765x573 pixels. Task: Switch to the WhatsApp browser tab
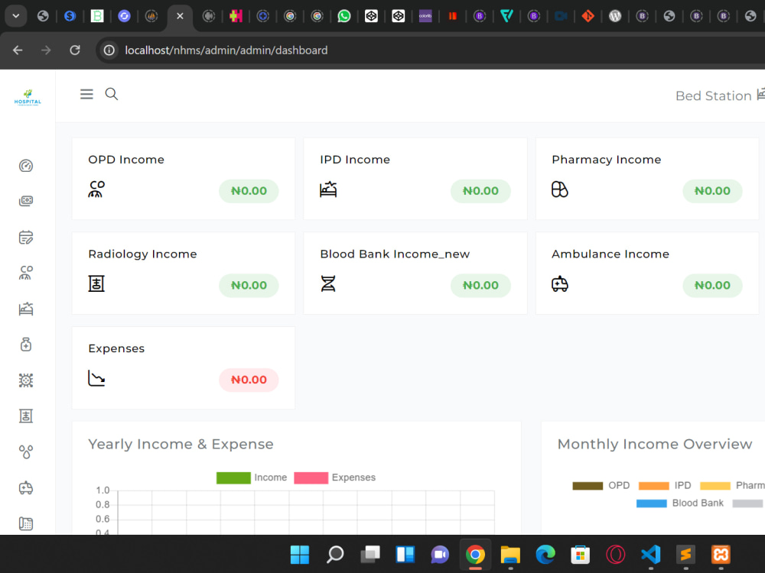pos(344,16)
